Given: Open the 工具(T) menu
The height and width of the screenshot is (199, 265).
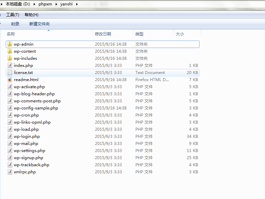Looking at the screenshot, I should [x=12, y=15].
